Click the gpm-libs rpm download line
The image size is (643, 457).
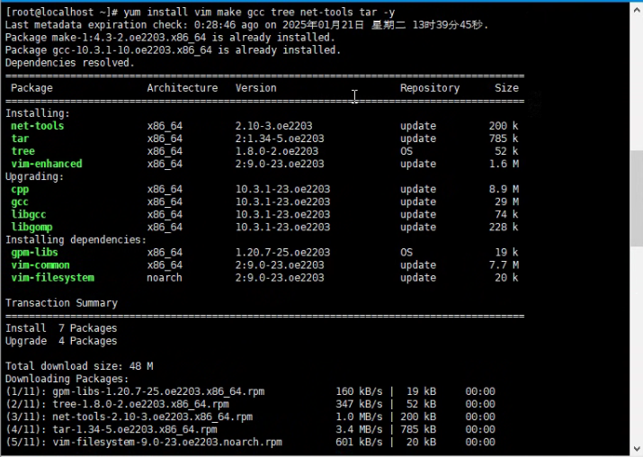pos(250,391)
